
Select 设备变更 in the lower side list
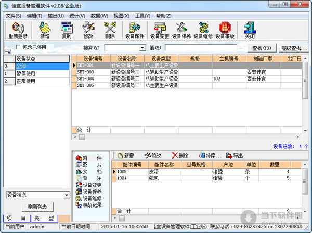[x=89, y=185]
